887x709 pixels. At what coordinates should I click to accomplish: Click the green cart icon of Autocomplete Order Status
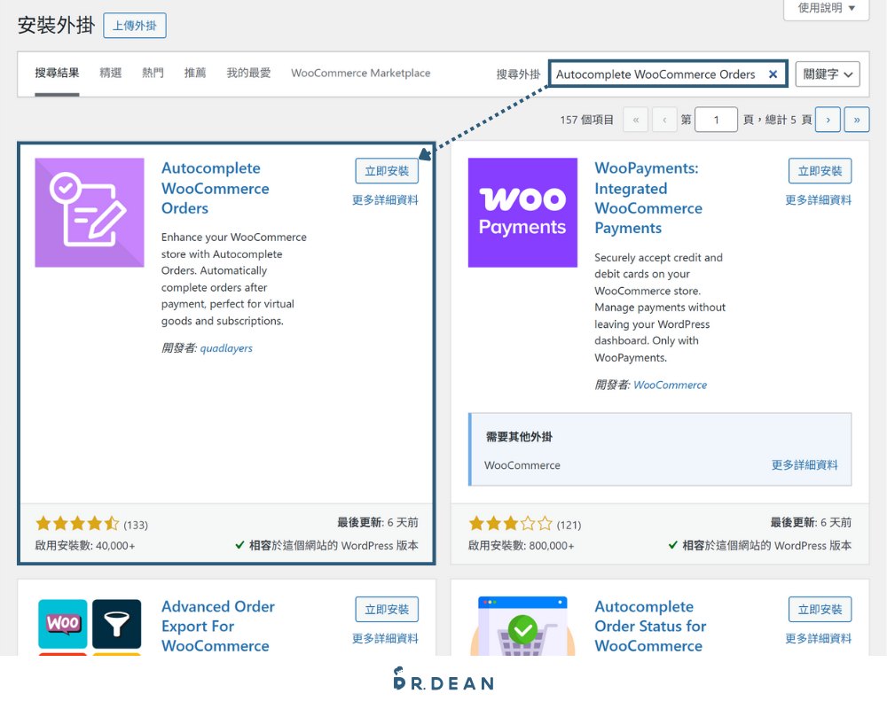(x=522, y=631)
